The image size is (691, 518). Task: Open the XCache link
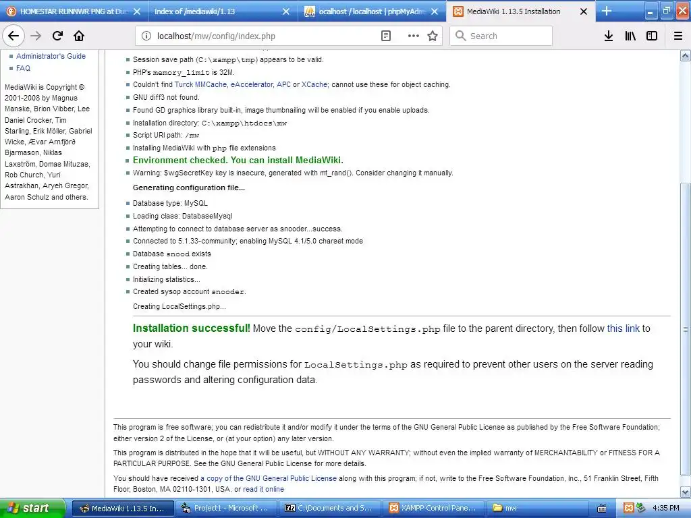click(314, 84)
